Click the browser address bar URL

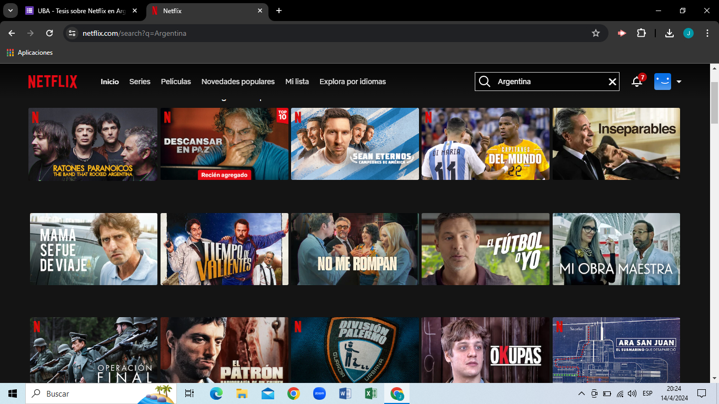[134, 33]
